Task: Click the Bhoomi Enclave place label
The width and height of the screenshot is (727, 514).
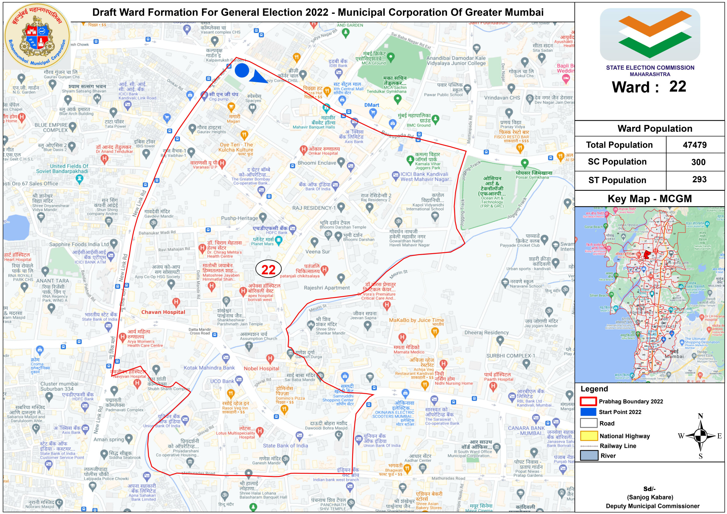Action: (317, 163)
